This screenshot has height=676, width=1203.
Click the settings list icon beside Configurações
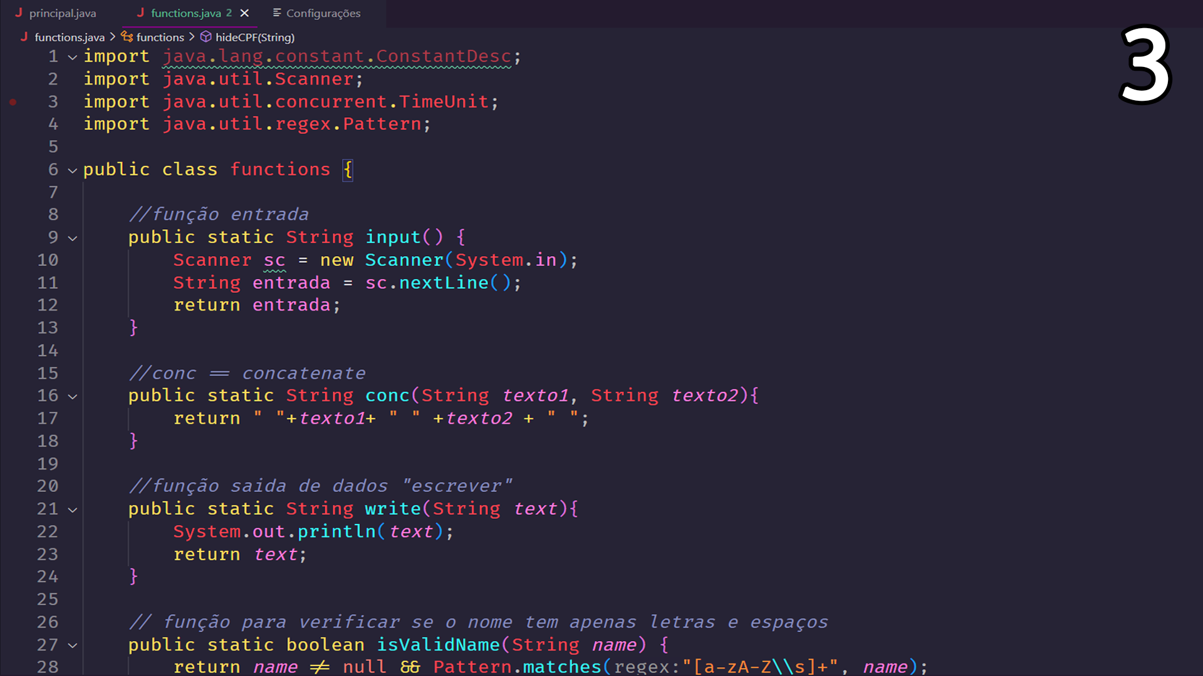click(x=277, y=13)
